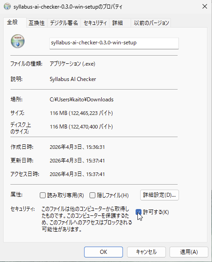The height and width of the screenshot is (262, 212).
Task: Switch to the セキュリティ tab
Action: [x=95, y=23]
